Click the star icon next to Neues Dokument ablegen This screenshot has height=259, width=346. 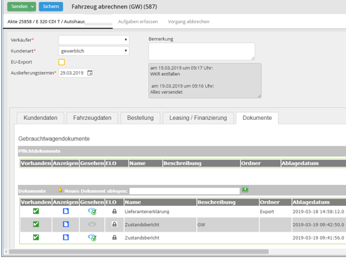click(60, 190)
